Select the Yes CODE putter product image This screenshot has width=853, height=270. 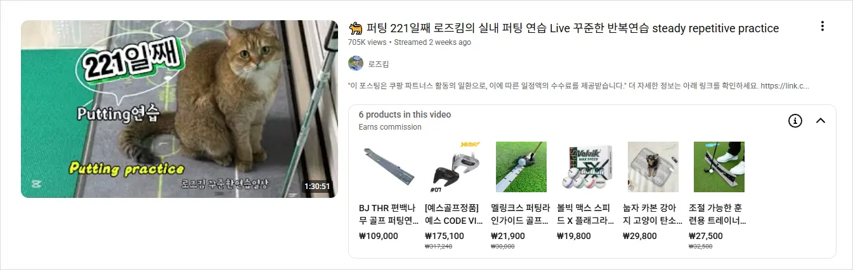(455, 167)
